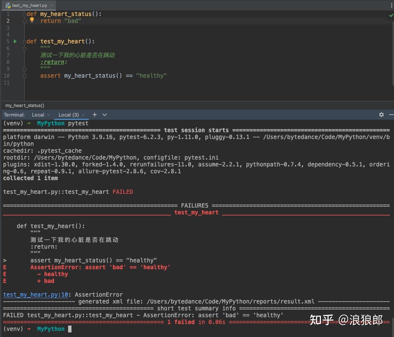
Task: Run the test via green gutter arrow
Action: click(15, 42)
